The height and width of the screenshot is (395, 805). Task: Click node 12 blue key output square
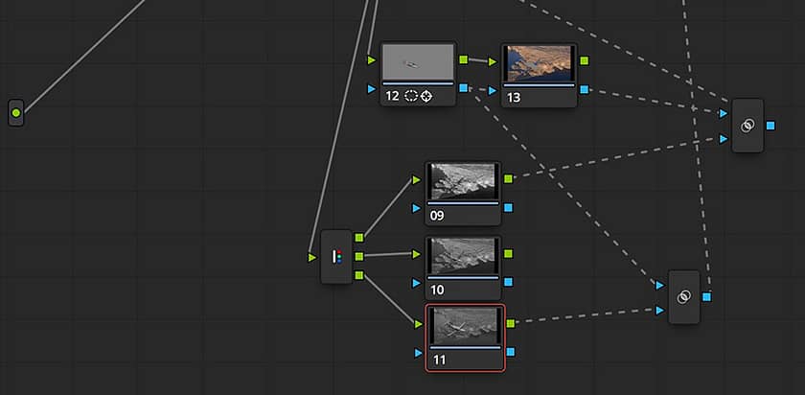[464, 88]
